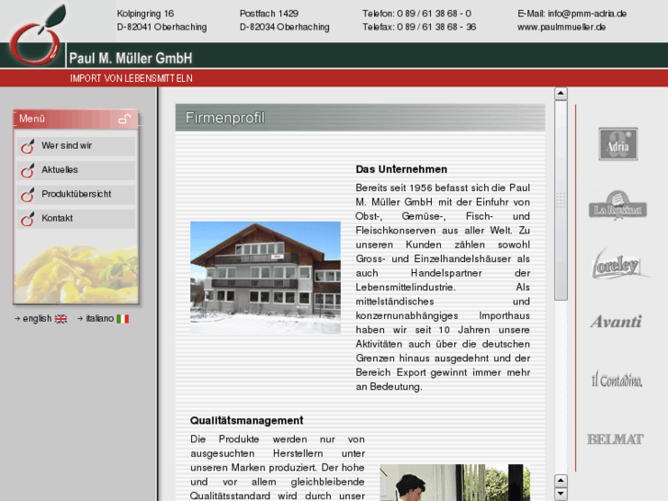
Task: Click the Das Unternehmen heading
Action: click(402, 169)
